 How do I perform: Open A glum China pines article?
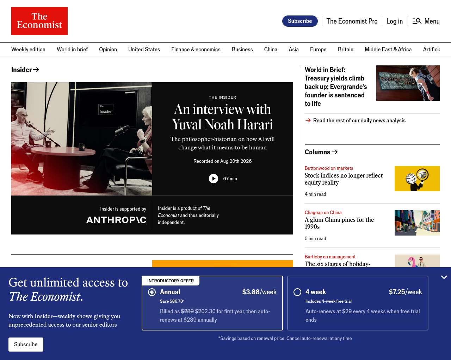339,223
